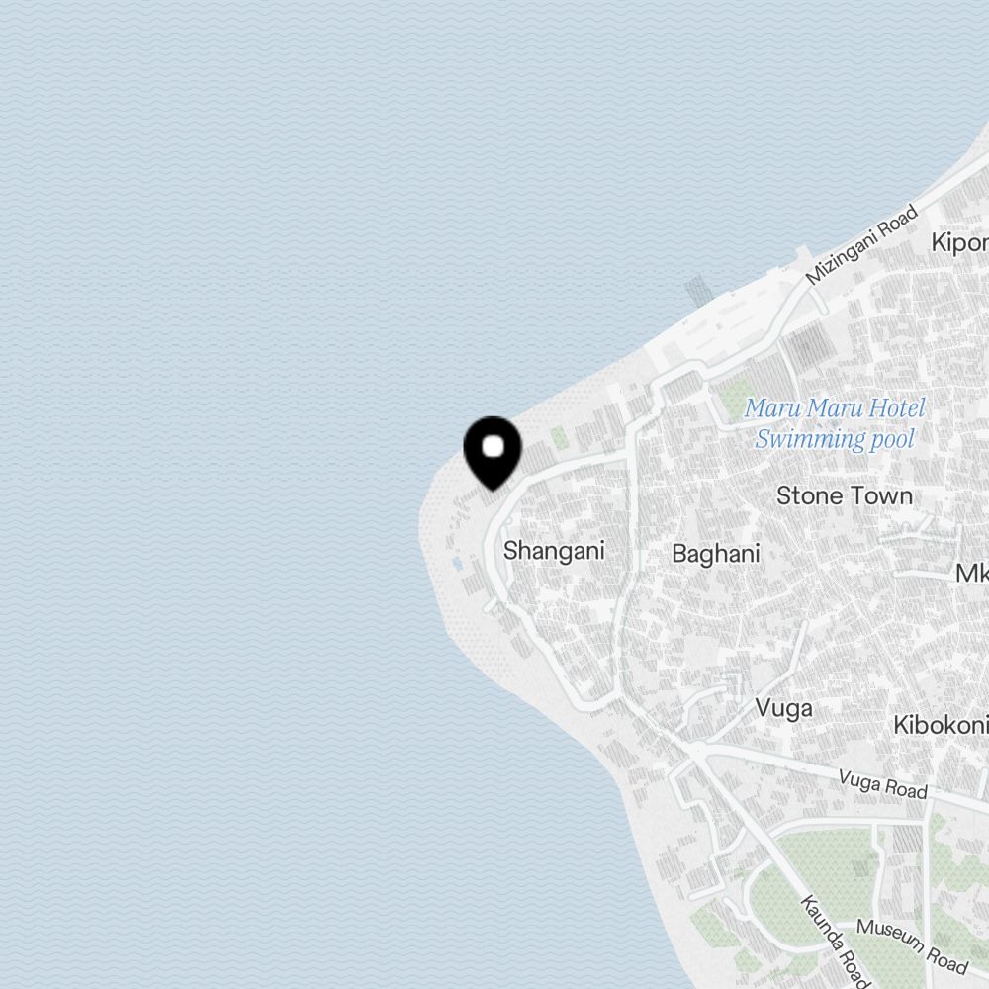Click the cut-off Mk label at right edge
Screen dimensions: 989x989
click(x=972, y=574)
